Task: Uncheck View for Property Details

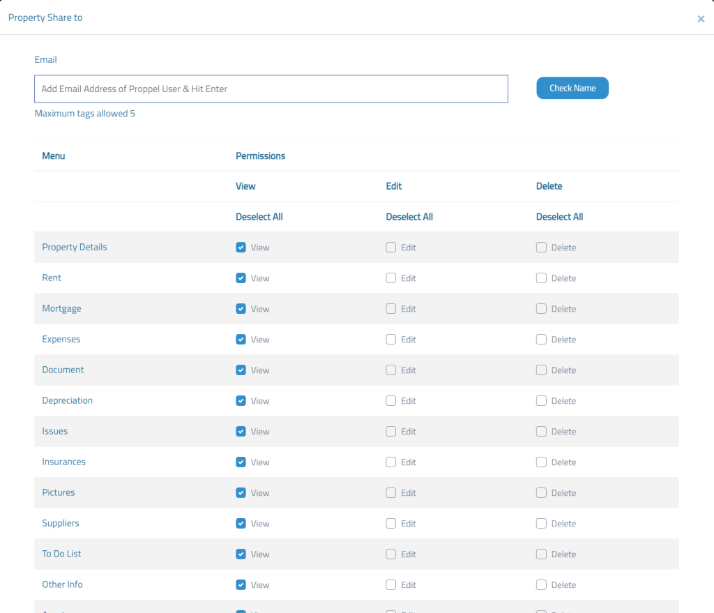Action: pos(241,248)
